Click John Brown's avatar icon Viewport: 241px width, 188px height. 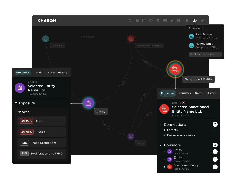(x=191, y=36)
